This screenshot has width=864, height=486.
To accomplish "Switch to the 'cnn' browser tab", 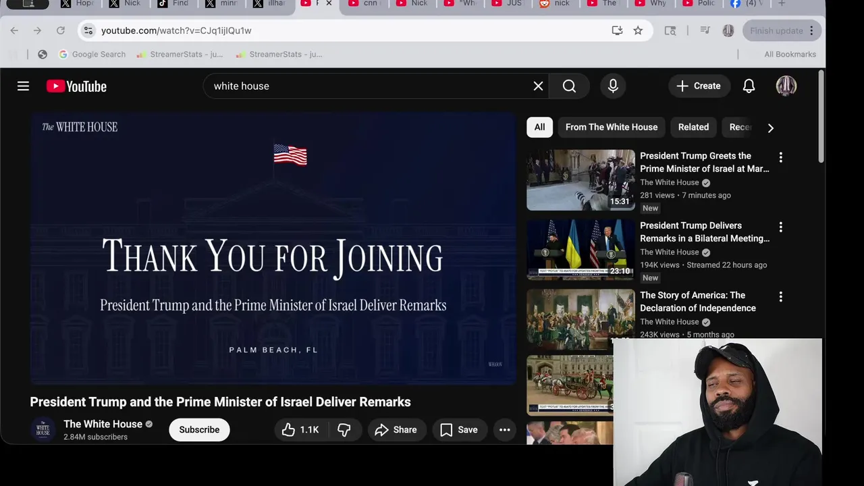I will click(364, 4).
